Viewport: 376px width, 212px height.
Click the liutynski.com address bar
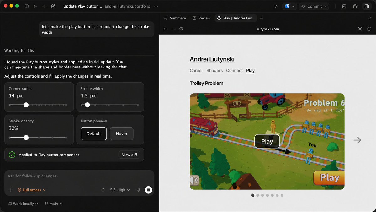267,29
